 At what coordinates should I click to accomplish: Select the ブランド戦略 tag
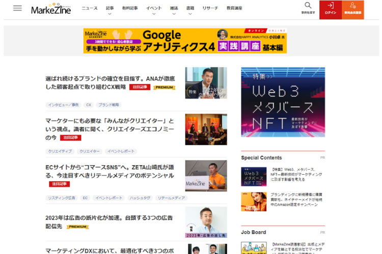(x=108, y=105)
